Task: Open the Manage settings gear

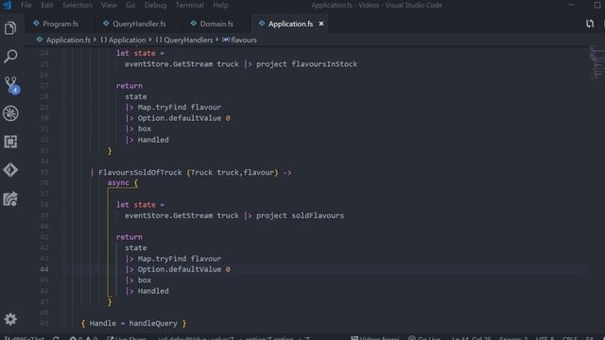Action: tap(10, 319)
